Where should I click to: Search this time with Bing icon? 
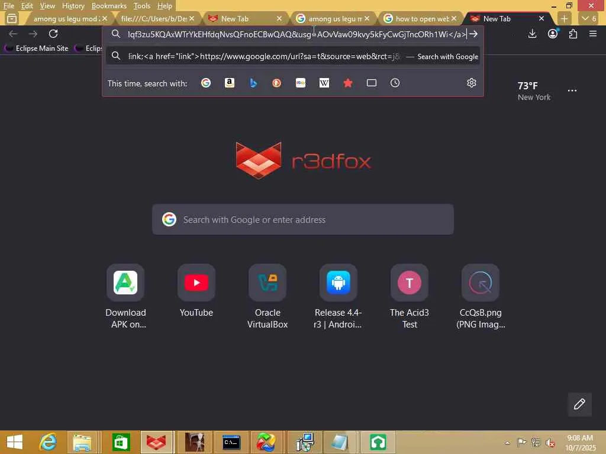253,83
